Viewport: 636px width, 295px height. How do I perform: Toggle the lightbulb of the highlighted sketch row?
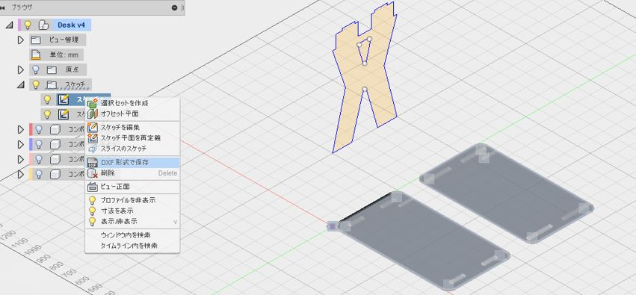click(47, 99)
